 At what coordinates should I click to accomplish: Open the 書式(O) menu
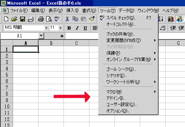point(89,11)
